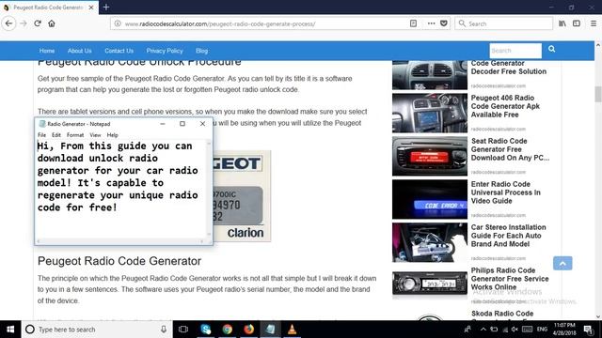The width and height of the screenshot is (602, 338).
Task: Switch to Firefox in the taskbar
Action: point(248,330)
